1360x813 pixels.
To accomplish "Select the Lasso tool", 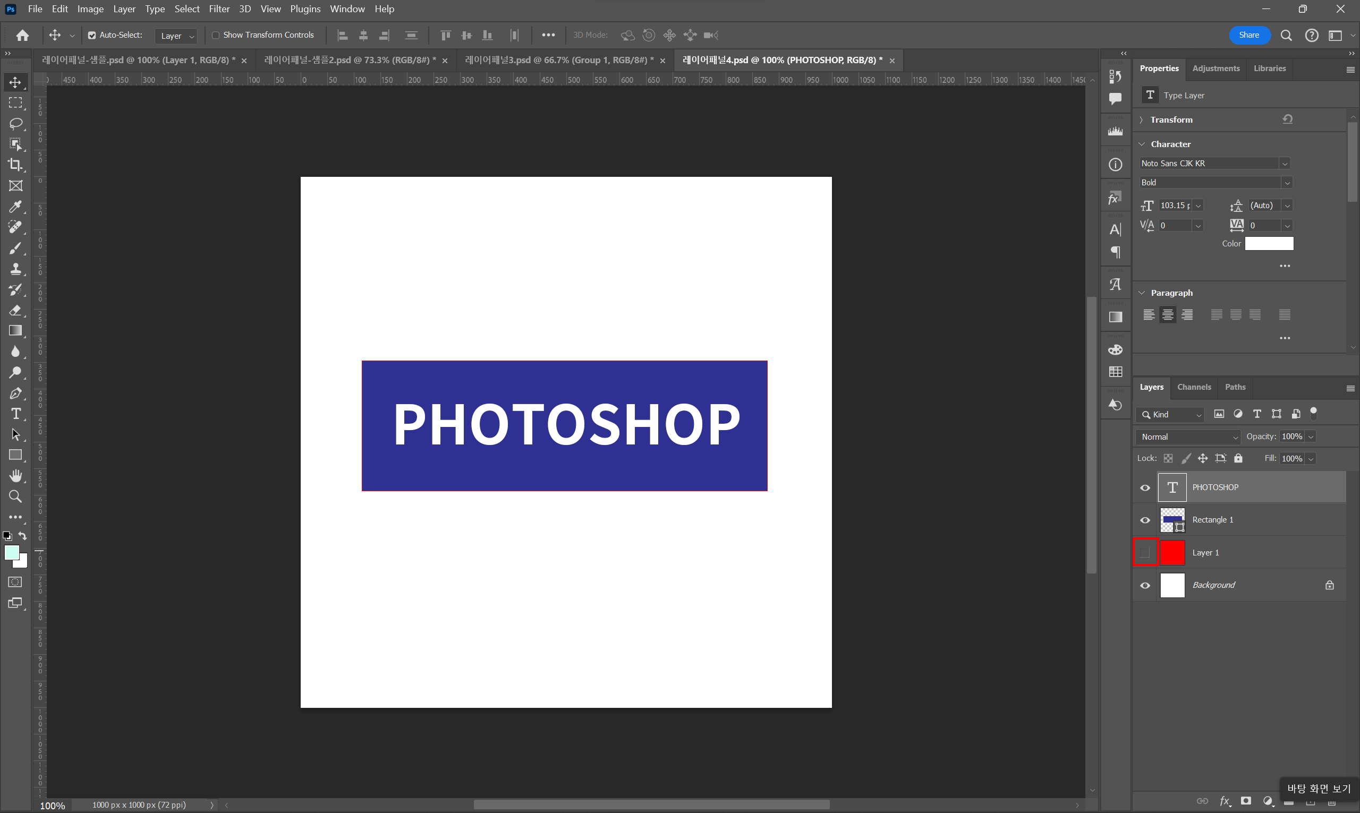I will tap(15, 123).
